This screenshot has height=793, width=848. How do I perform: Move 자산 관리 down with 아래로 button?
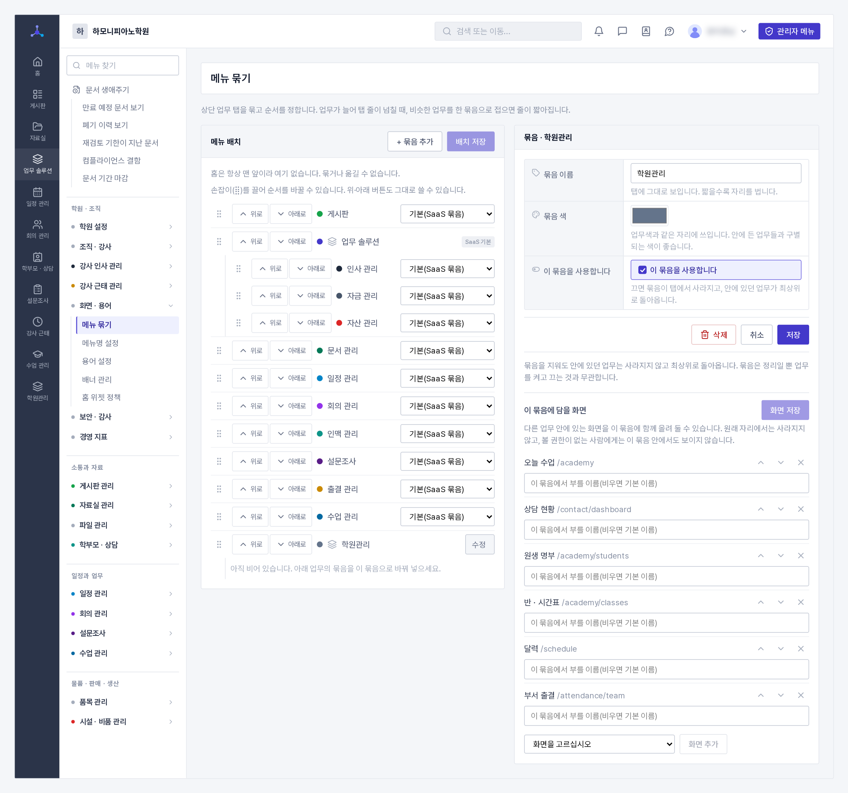(x=310, y=323)
